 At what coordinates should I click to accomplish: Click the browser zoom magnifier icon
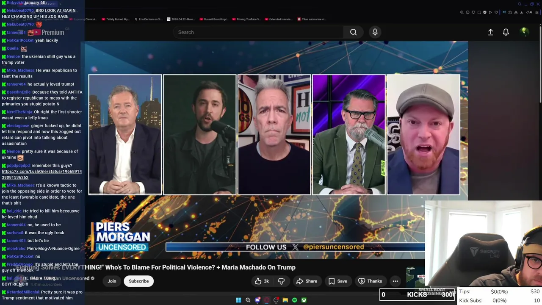point(462,12)
